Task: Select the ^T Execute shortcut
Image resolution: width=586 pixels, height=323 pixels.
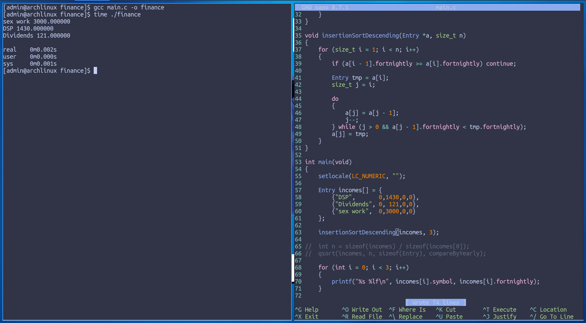Action: 500,310
